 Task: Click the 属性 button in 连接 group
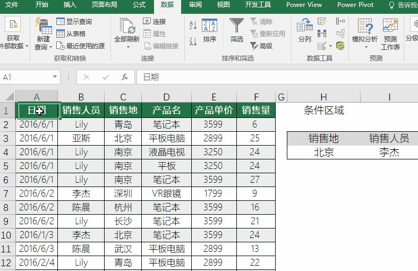click(x=155, y=34)
